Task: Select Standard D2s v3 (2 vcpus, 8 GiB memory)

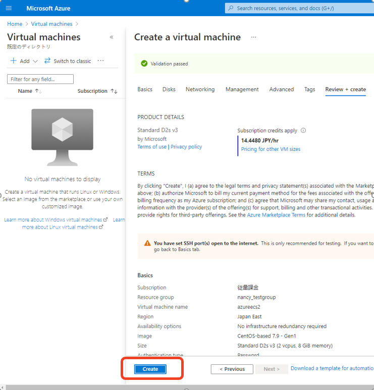Action: 285,346
